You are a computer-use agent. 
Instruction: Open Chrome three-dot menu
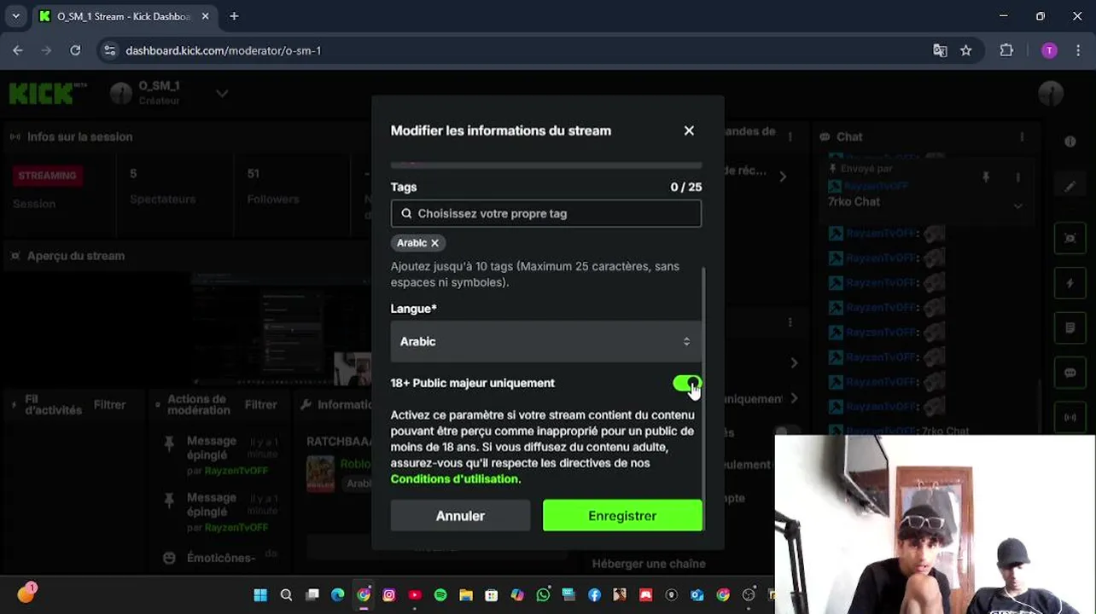click(x=1078, y=50)
